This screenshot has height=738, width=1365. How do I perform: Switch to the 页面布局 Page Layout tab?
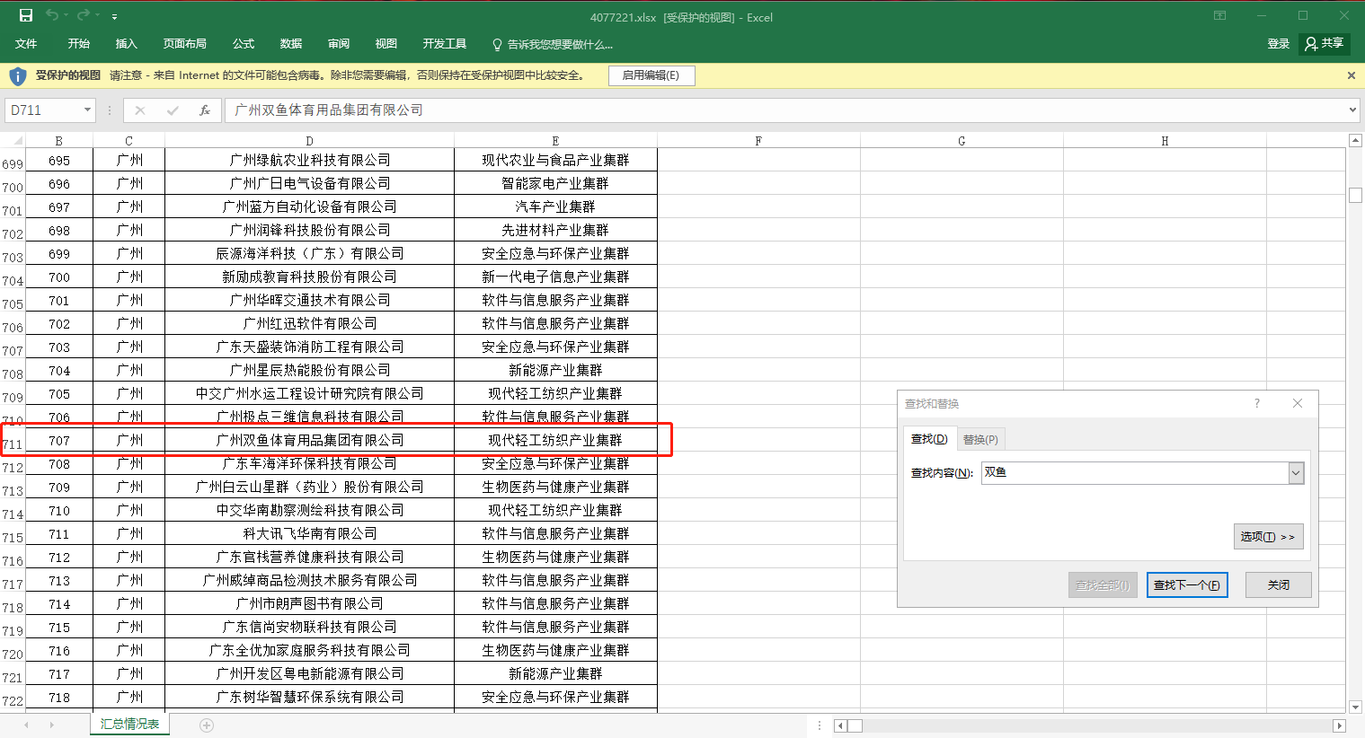185,44
